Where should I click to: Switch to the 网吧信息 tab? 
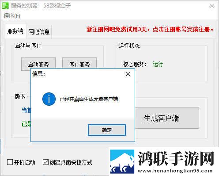(x=39, y=32)
